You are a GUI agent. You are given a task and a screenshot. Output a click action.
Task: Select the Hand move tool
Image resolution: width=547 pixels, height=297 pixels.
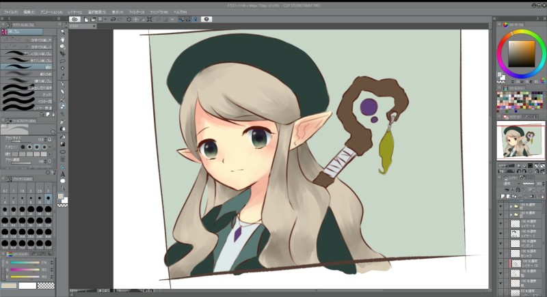[63, 40]
